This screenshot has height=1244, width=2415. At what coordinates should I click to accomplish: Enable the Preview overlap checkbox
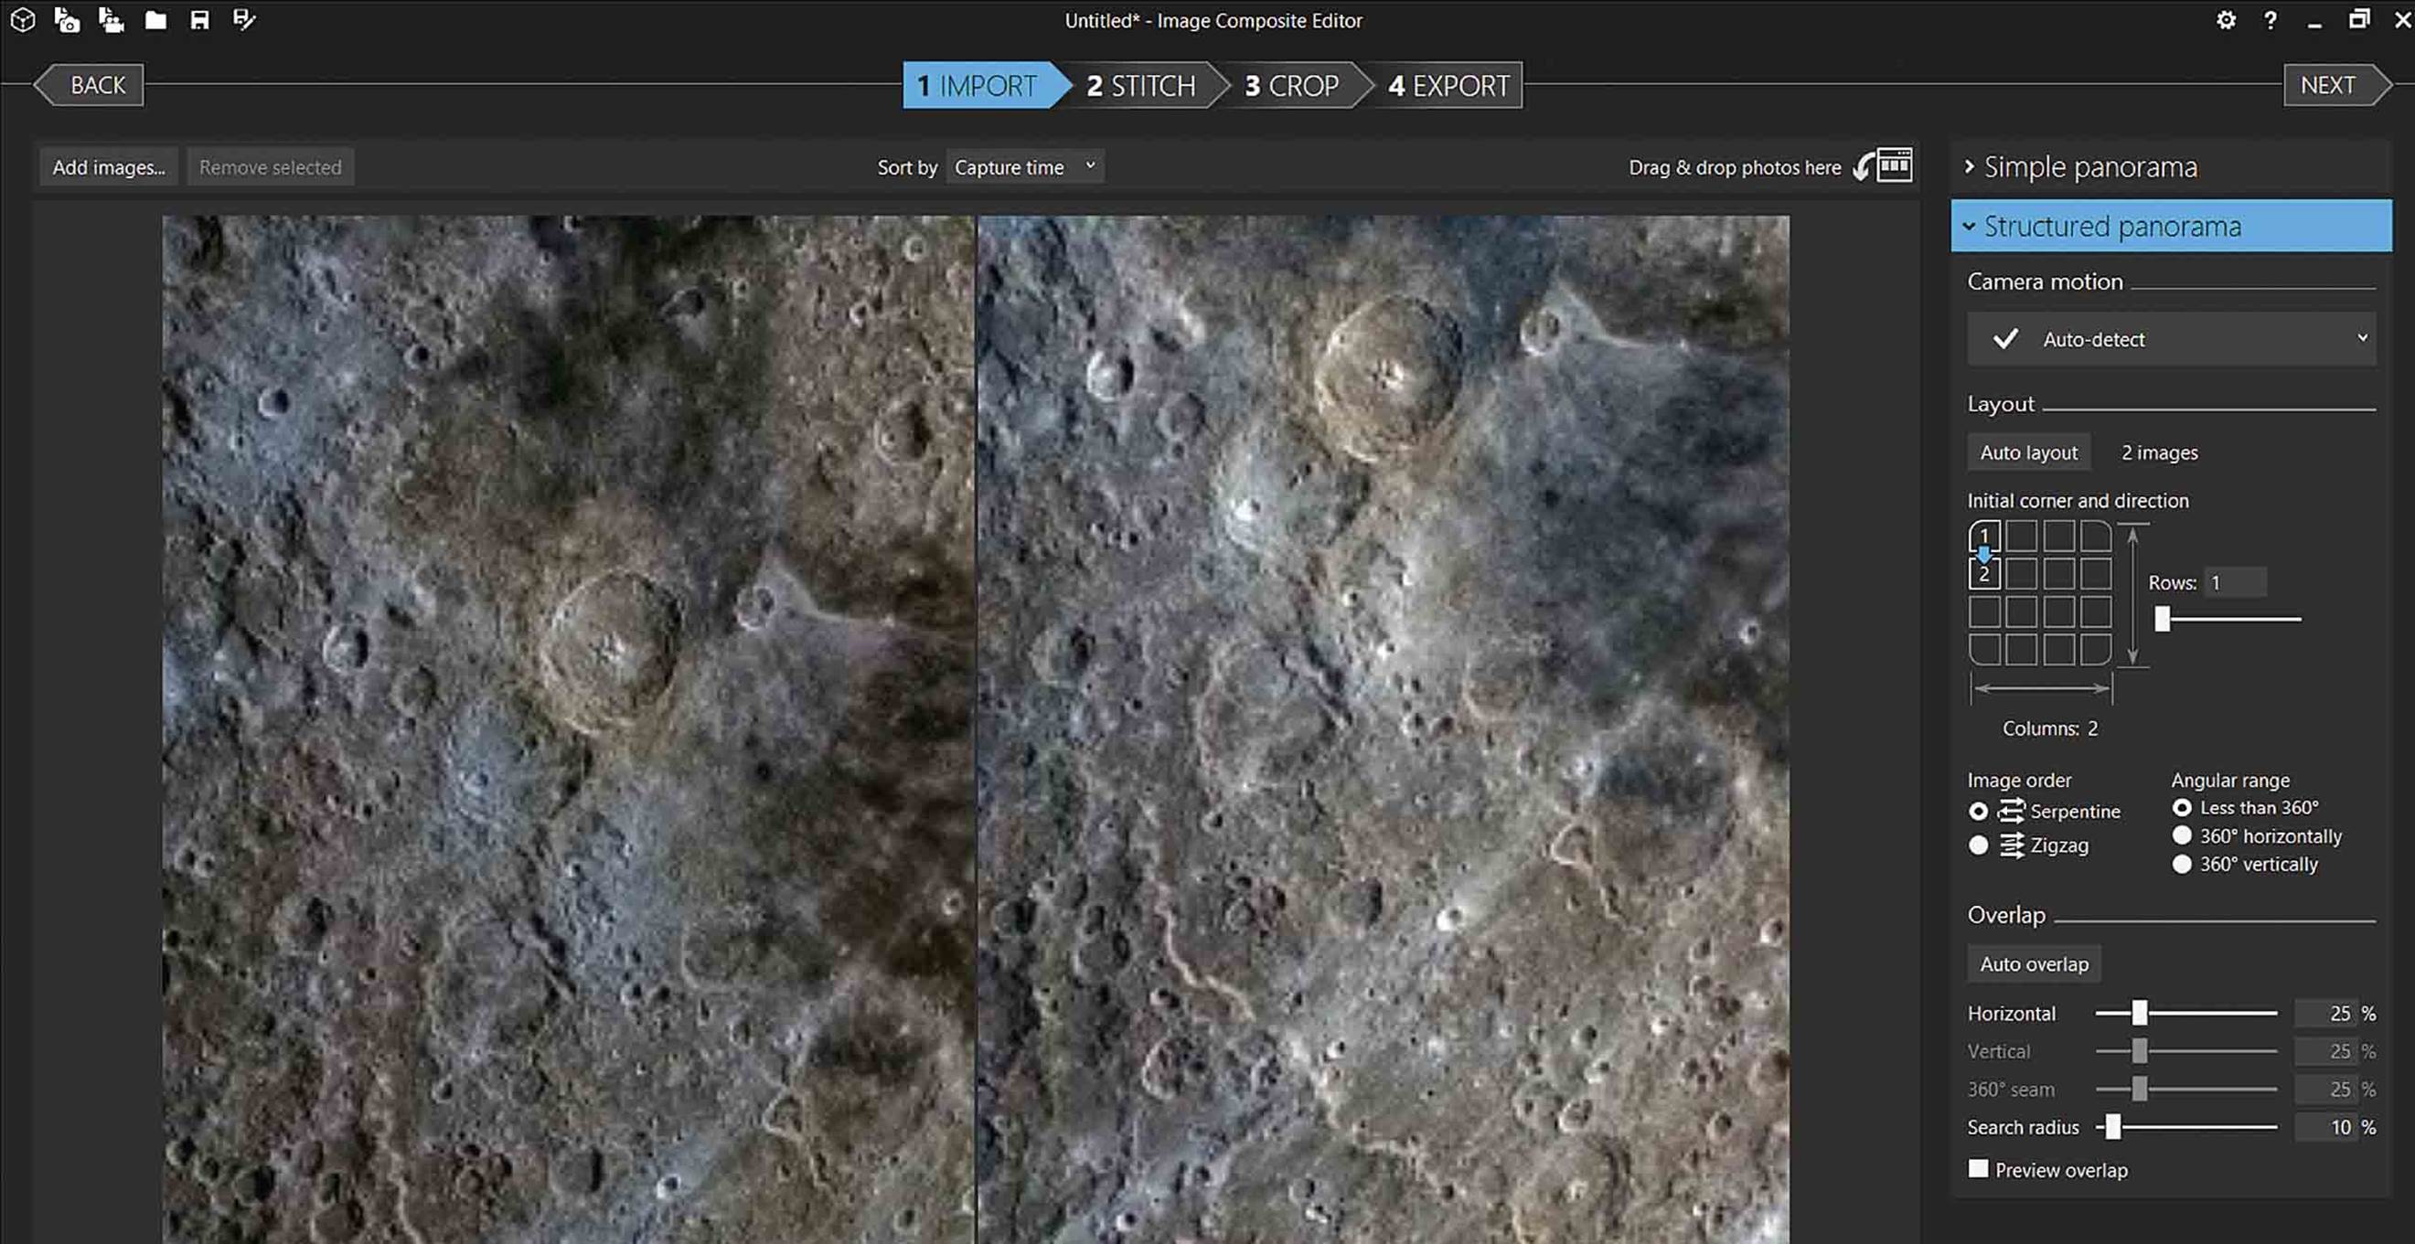[1978, 1168]
